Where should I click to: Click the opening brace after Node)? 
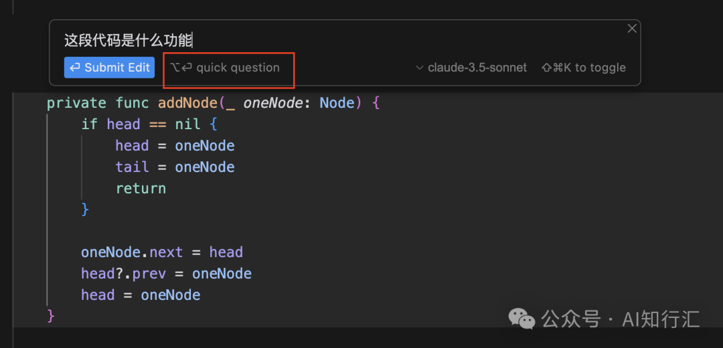(376, 103)
